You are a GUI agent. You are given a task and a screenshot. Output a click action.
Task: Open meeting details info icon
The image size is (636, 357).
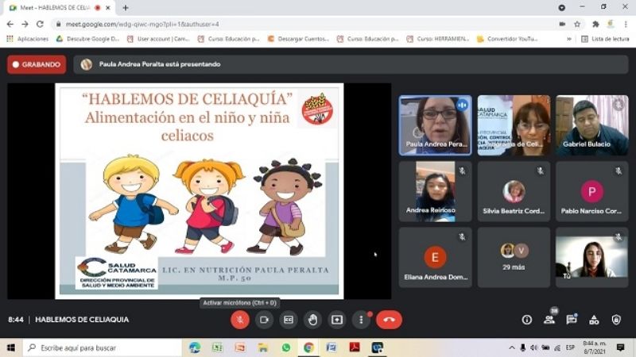click(x=526, y=320)
